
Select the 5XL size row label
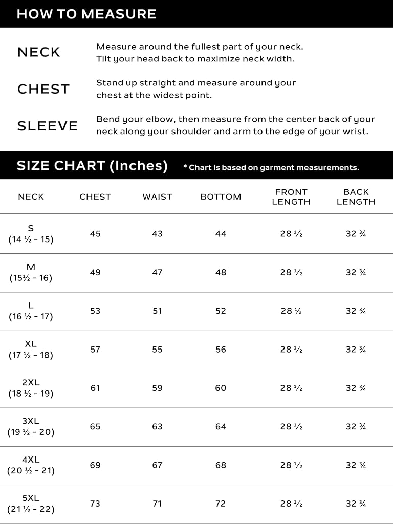coord(31,504)
